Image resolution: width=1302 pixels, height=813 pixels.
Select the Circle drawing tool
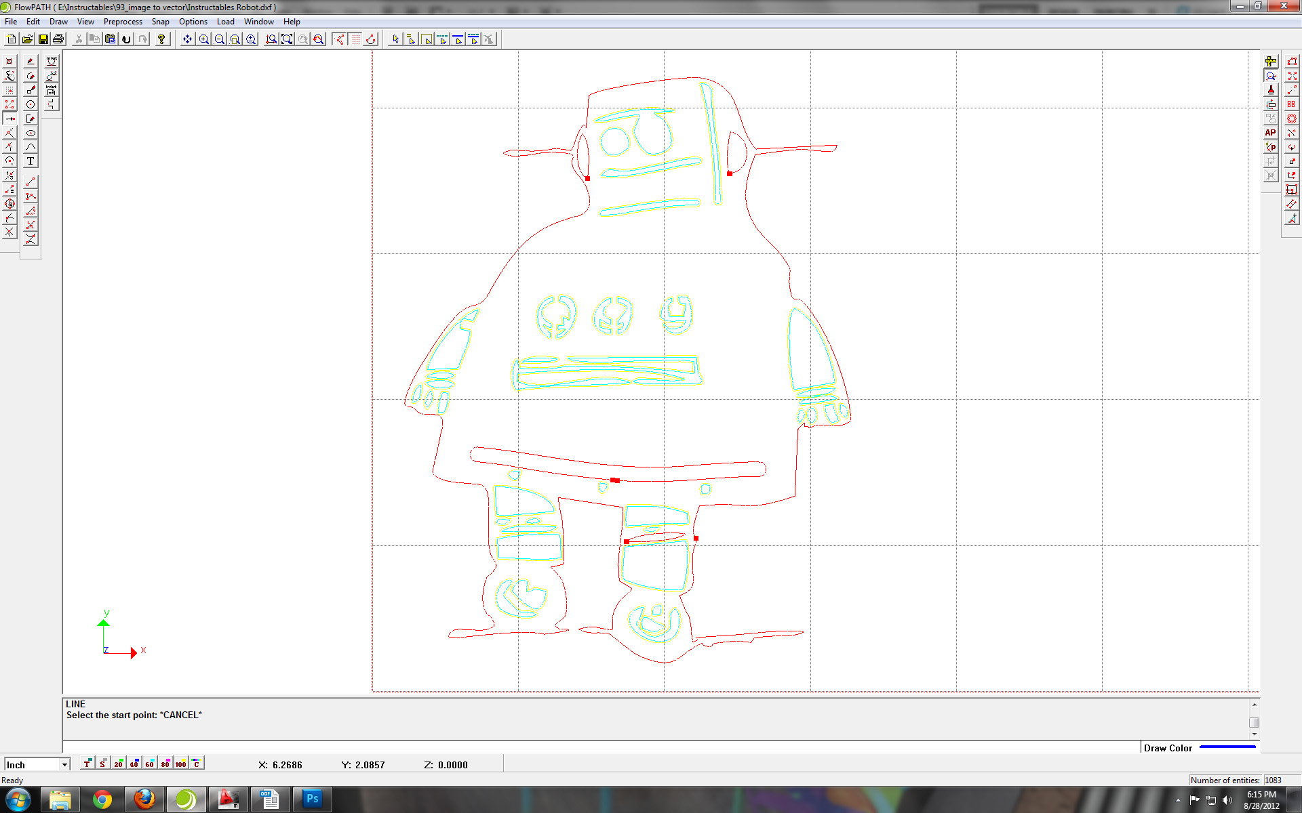31,104
